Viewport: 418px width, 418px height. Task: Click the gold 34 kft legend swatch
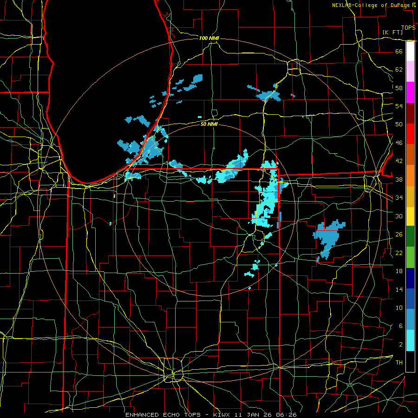pyautogui.click(x=410, y=196)
